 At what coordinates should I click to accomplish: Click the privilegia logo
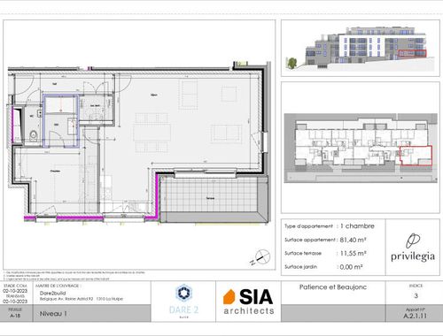pos(413,248)
